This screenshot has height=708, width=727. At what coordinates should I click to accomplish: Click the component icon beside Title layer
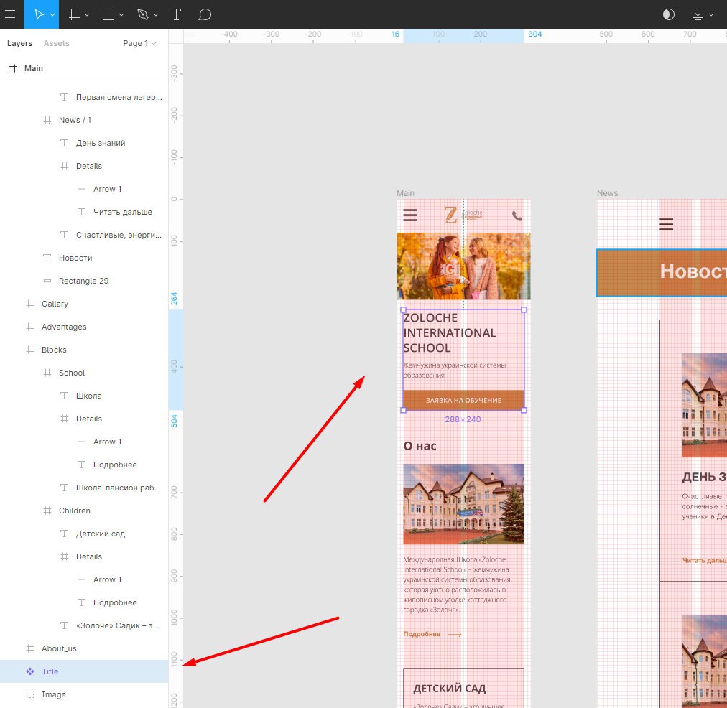(x=30, y=671)
